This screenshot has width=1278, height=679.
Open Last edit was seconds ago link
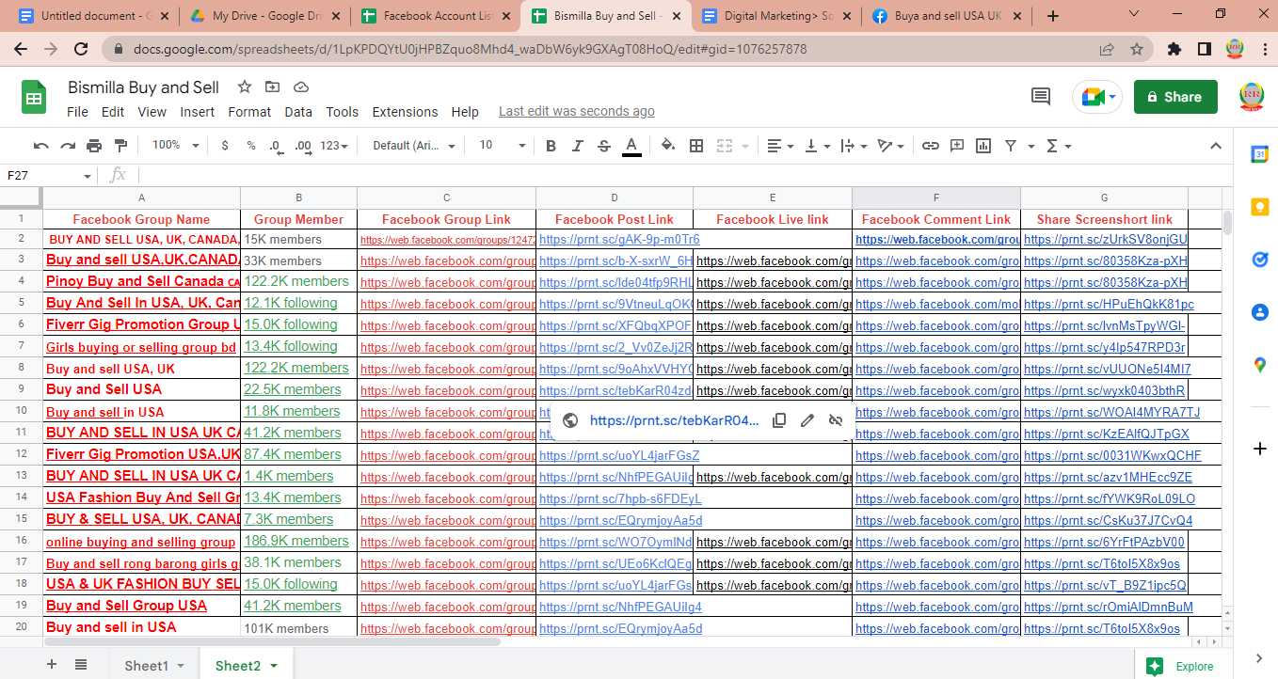click(577, 111)
